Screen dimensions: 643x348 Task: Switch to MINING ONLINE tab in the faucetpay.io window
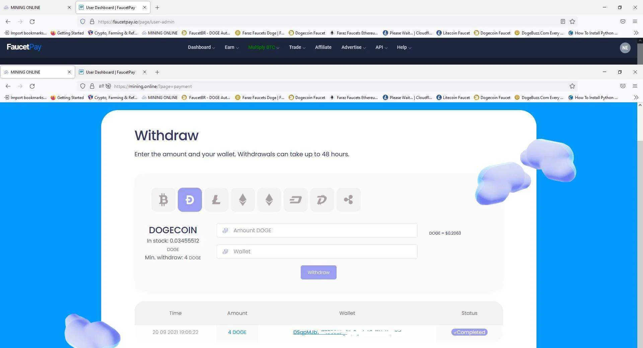tap(37, 8)
